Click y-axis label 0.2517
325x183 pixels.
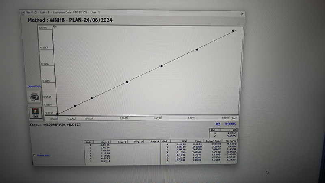pyautogui.click(x=44, y=48)
